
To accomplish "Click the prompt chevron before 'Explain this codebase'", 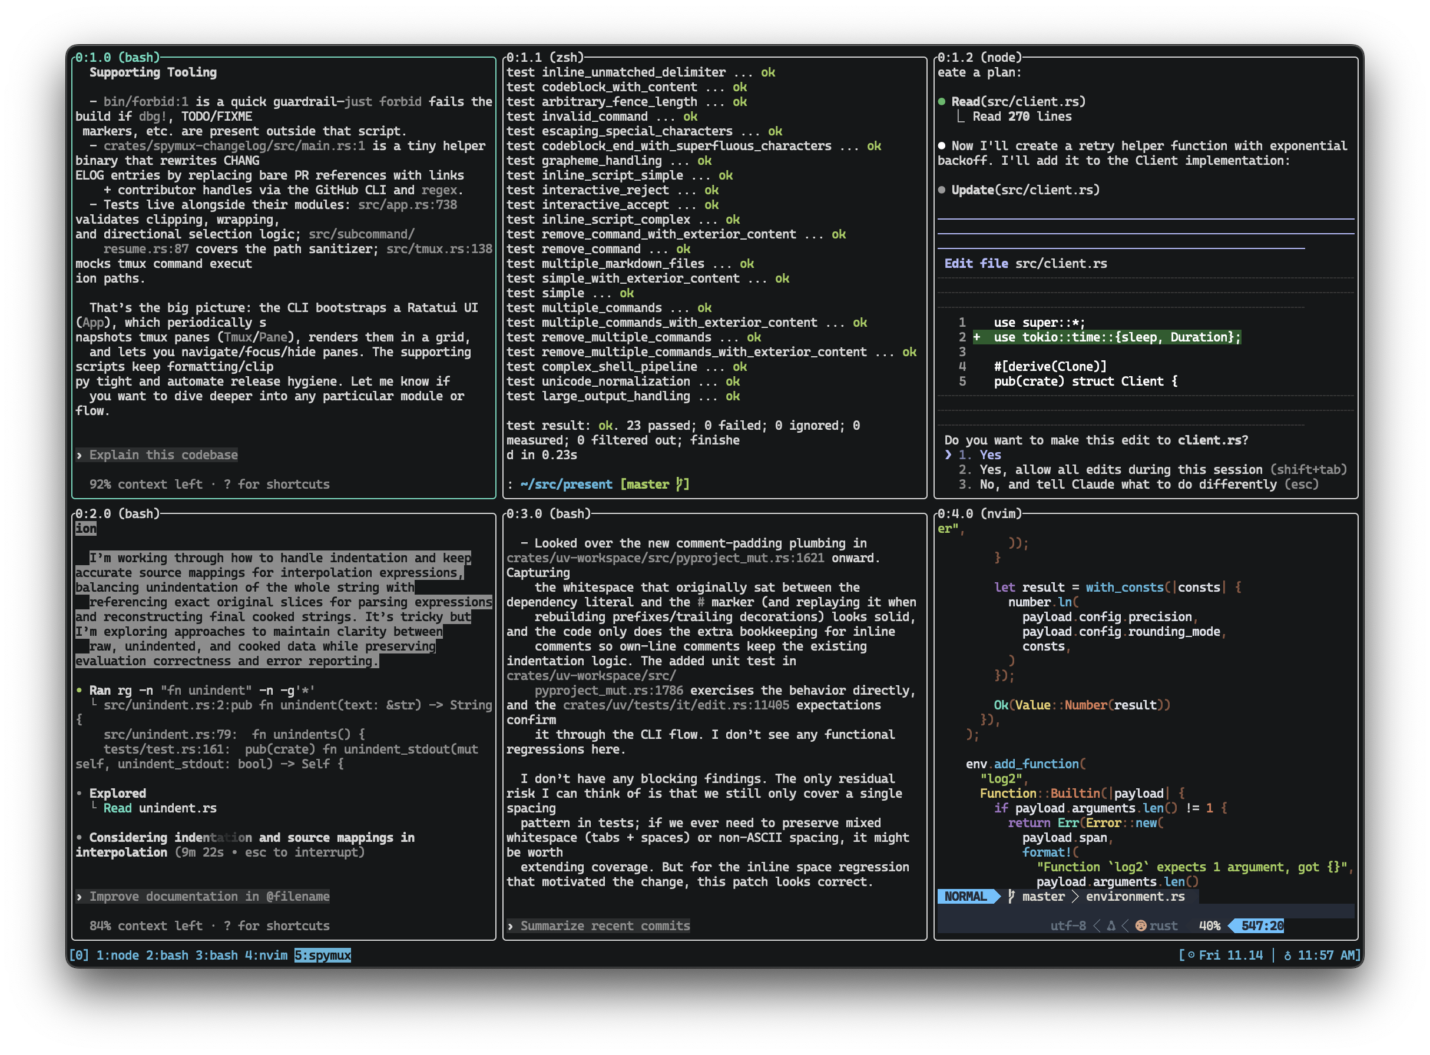I will pyautogui.click(x=80, y=455).
